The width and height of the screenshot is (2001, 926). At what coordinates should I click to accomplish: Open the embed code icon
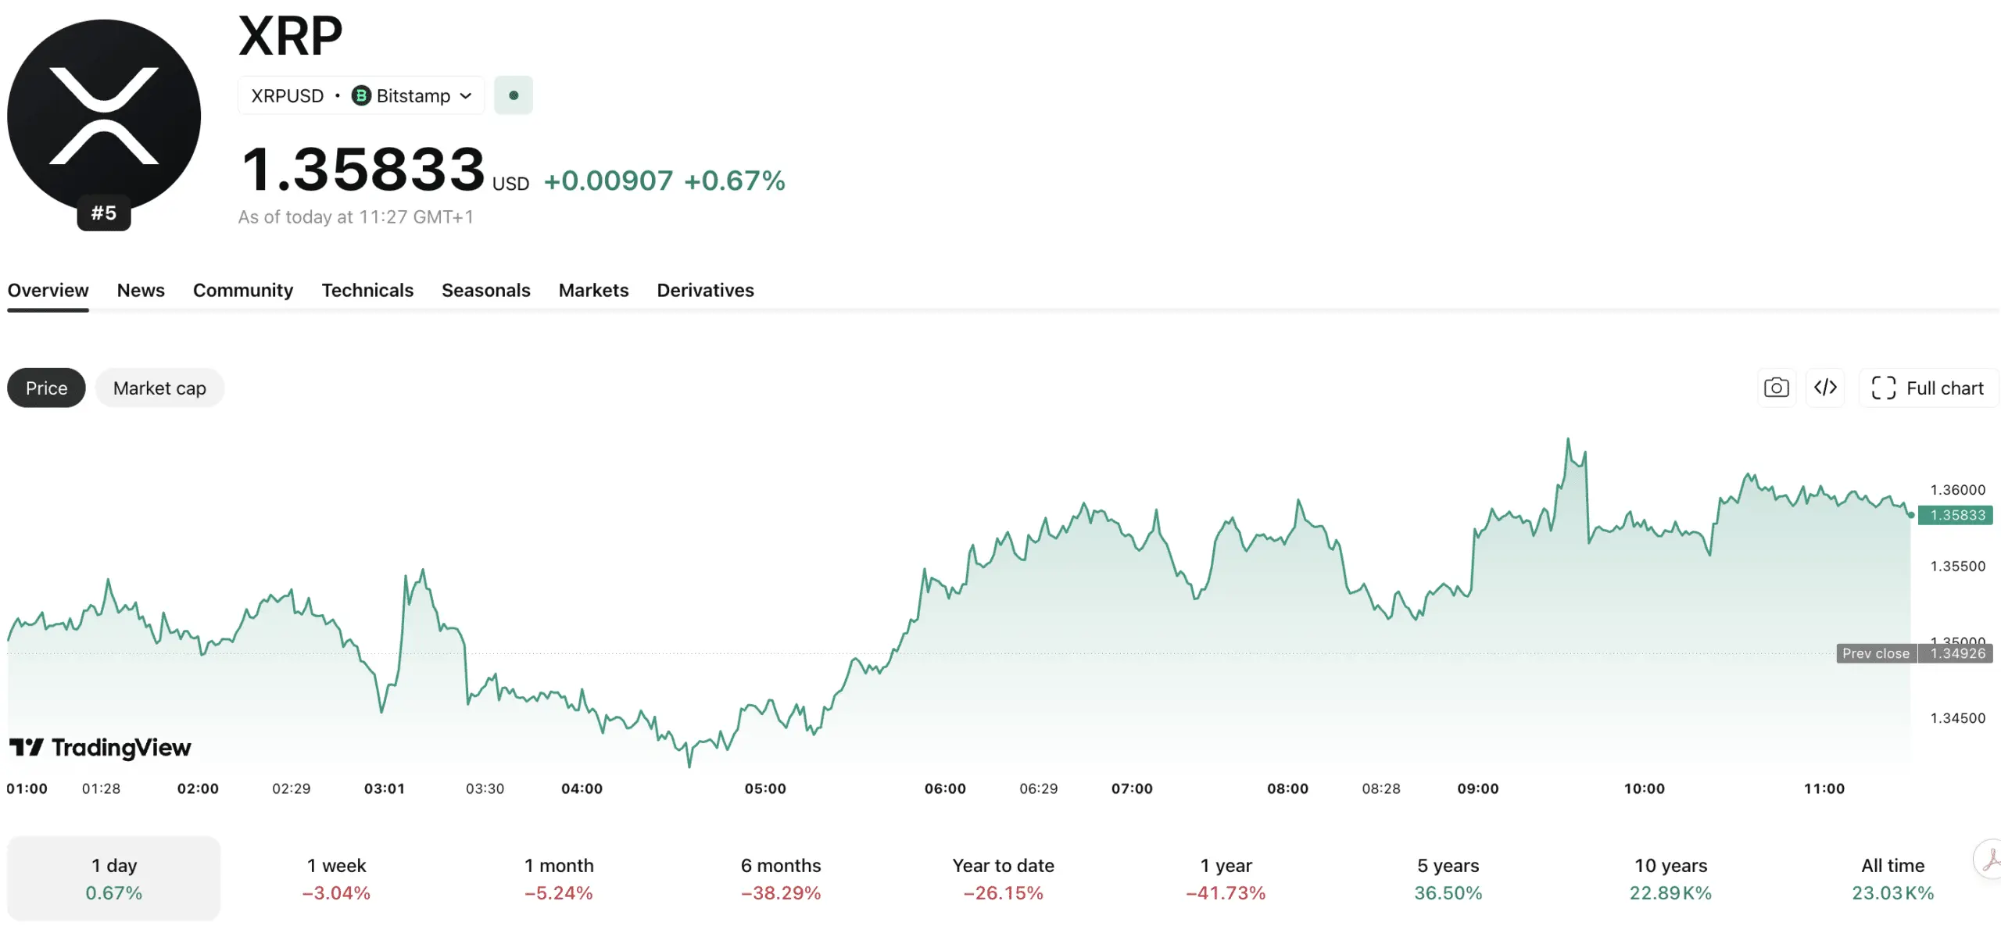click(x=1825, y=388)
